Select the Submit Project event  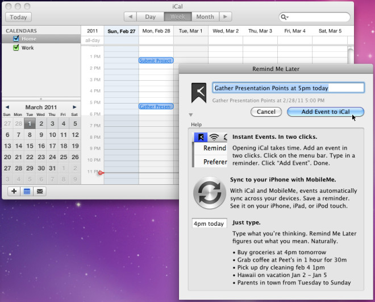click(x=156, y=60)
